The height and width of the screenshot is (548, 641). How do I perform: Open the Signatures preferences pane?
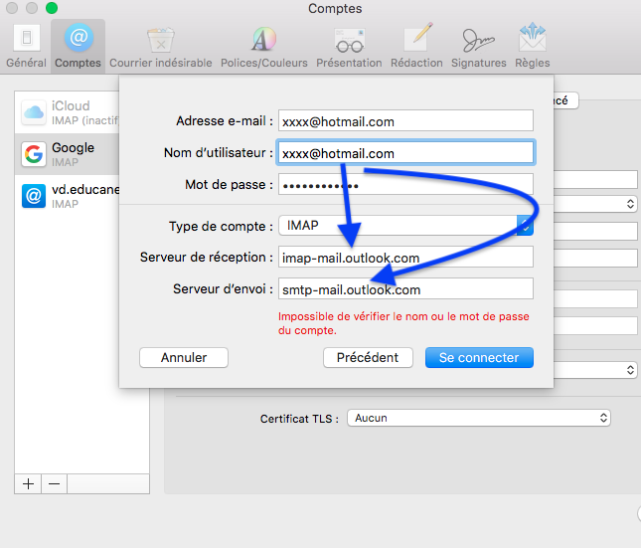coord(479,46)
